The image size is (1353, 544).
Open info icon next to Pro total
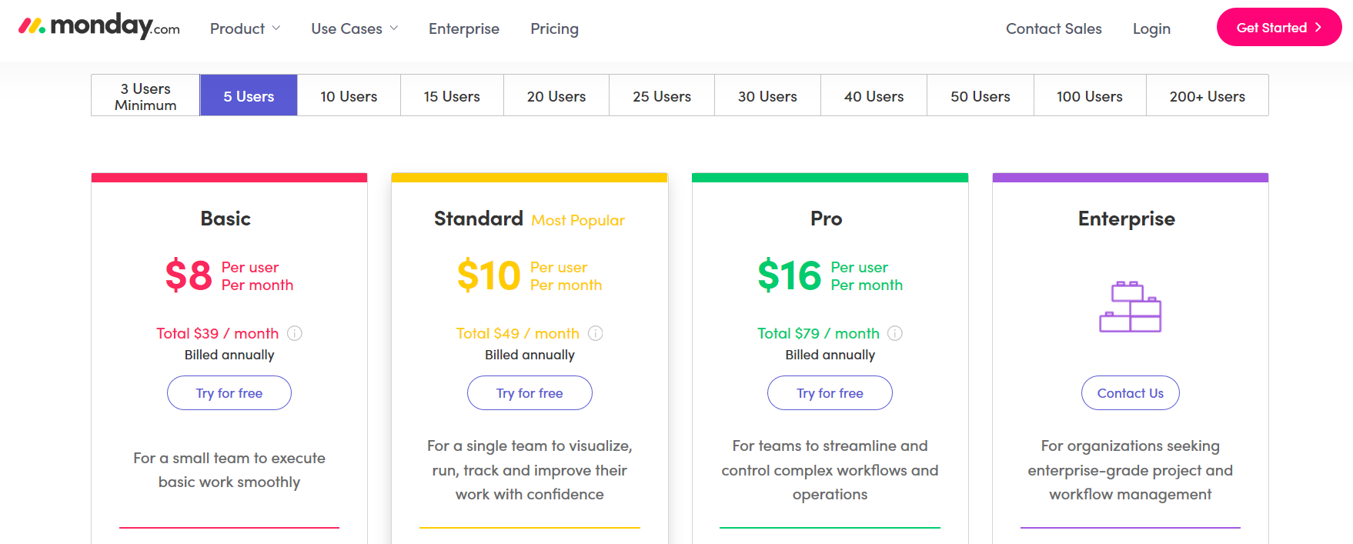coord(895,333)
